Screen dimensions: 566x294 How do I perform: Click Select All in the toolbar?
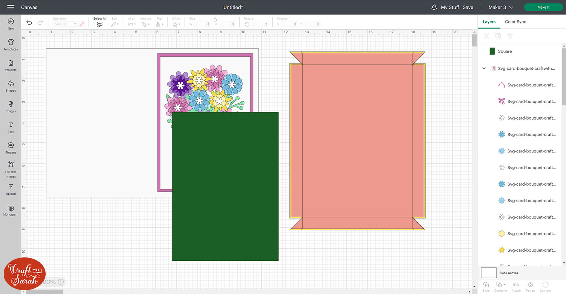(x=100, y=22)
